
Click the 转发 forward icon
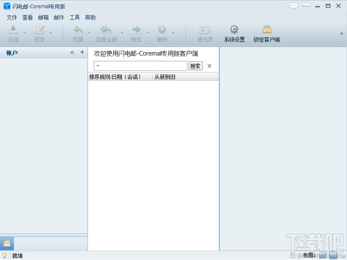click(136, 30)
